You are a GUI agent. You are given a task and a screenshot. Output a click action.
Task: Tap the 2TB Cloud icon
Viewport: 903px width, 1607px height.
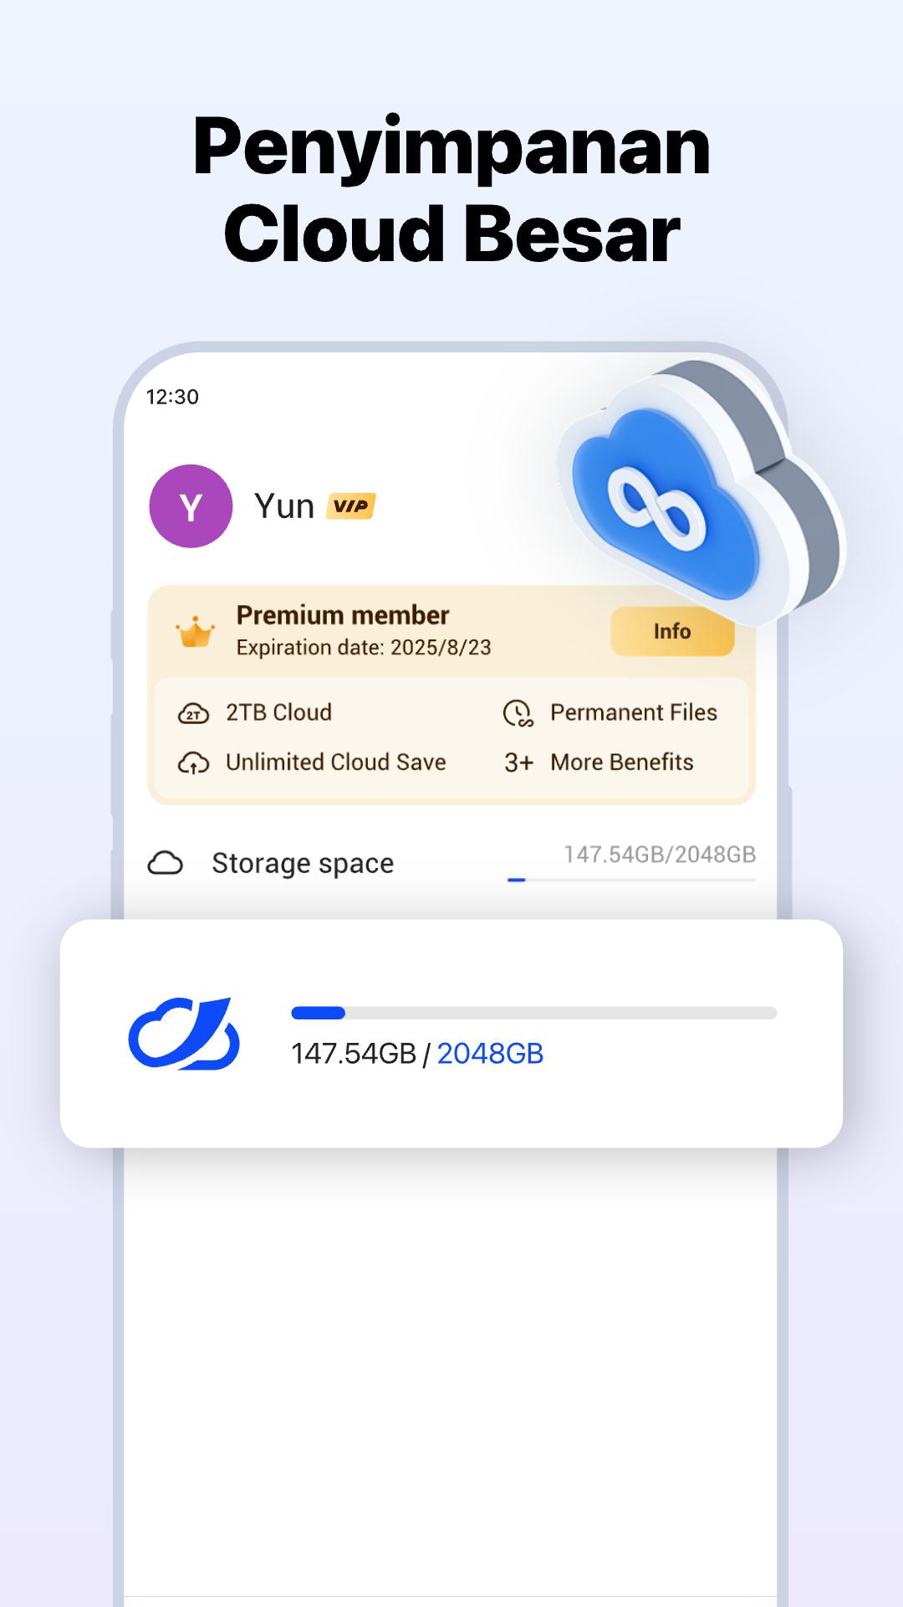(x=193, y=713)
